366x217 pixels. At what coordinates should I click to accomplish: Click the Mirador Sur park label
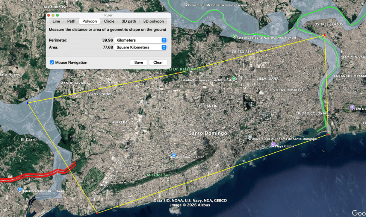tap(158, 175)
